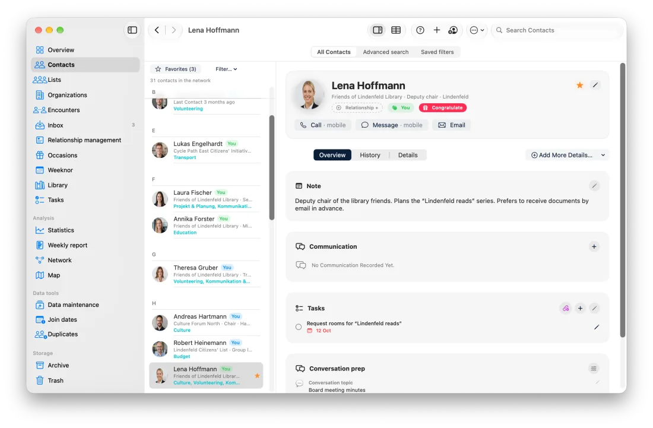The width and height of the screenshot is (653, 428).
Task: Select Theresa Gruber in contact list
Action: 206,274
